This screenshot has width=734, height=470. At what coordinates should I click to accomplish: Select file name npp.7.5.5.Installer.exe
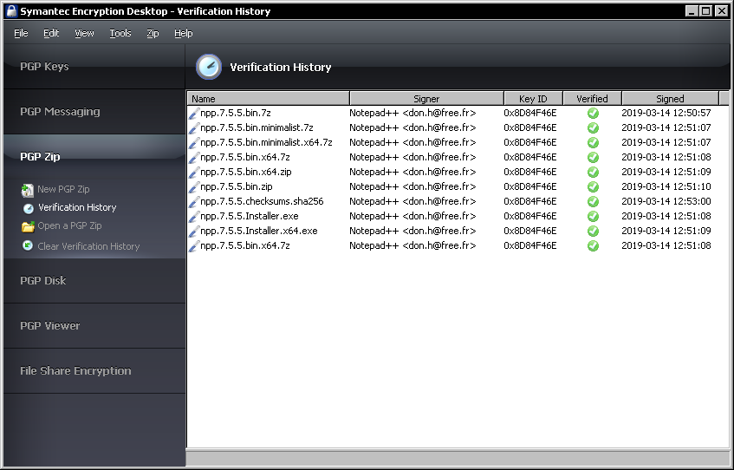point(250,216)
